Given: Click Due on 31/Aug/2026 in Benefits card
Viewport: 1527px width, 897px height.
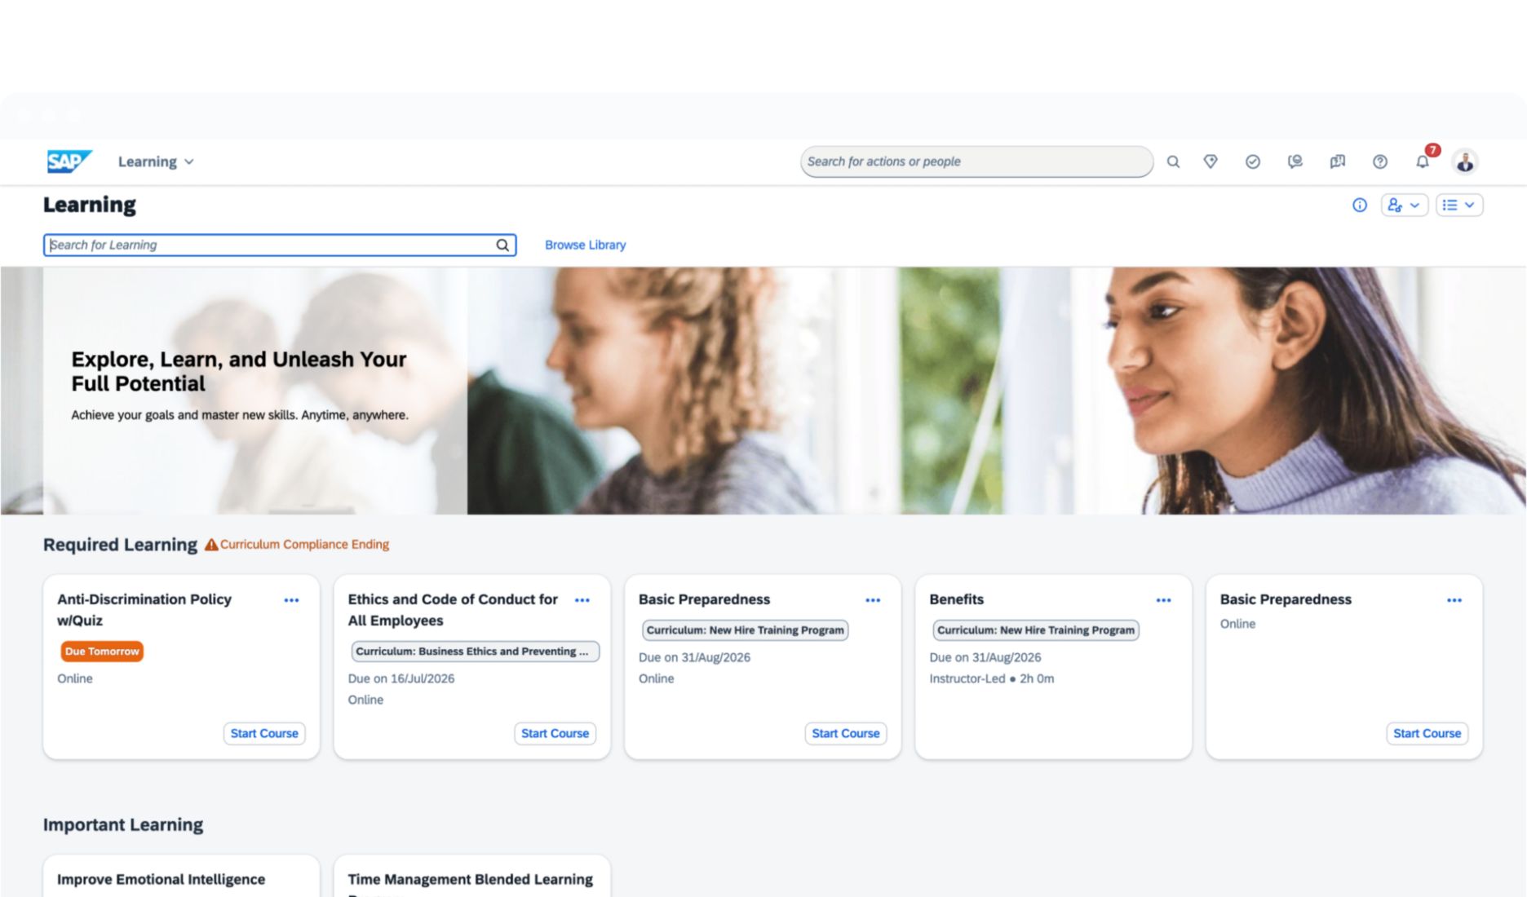Looking at the screenshot, I should 985,657.
